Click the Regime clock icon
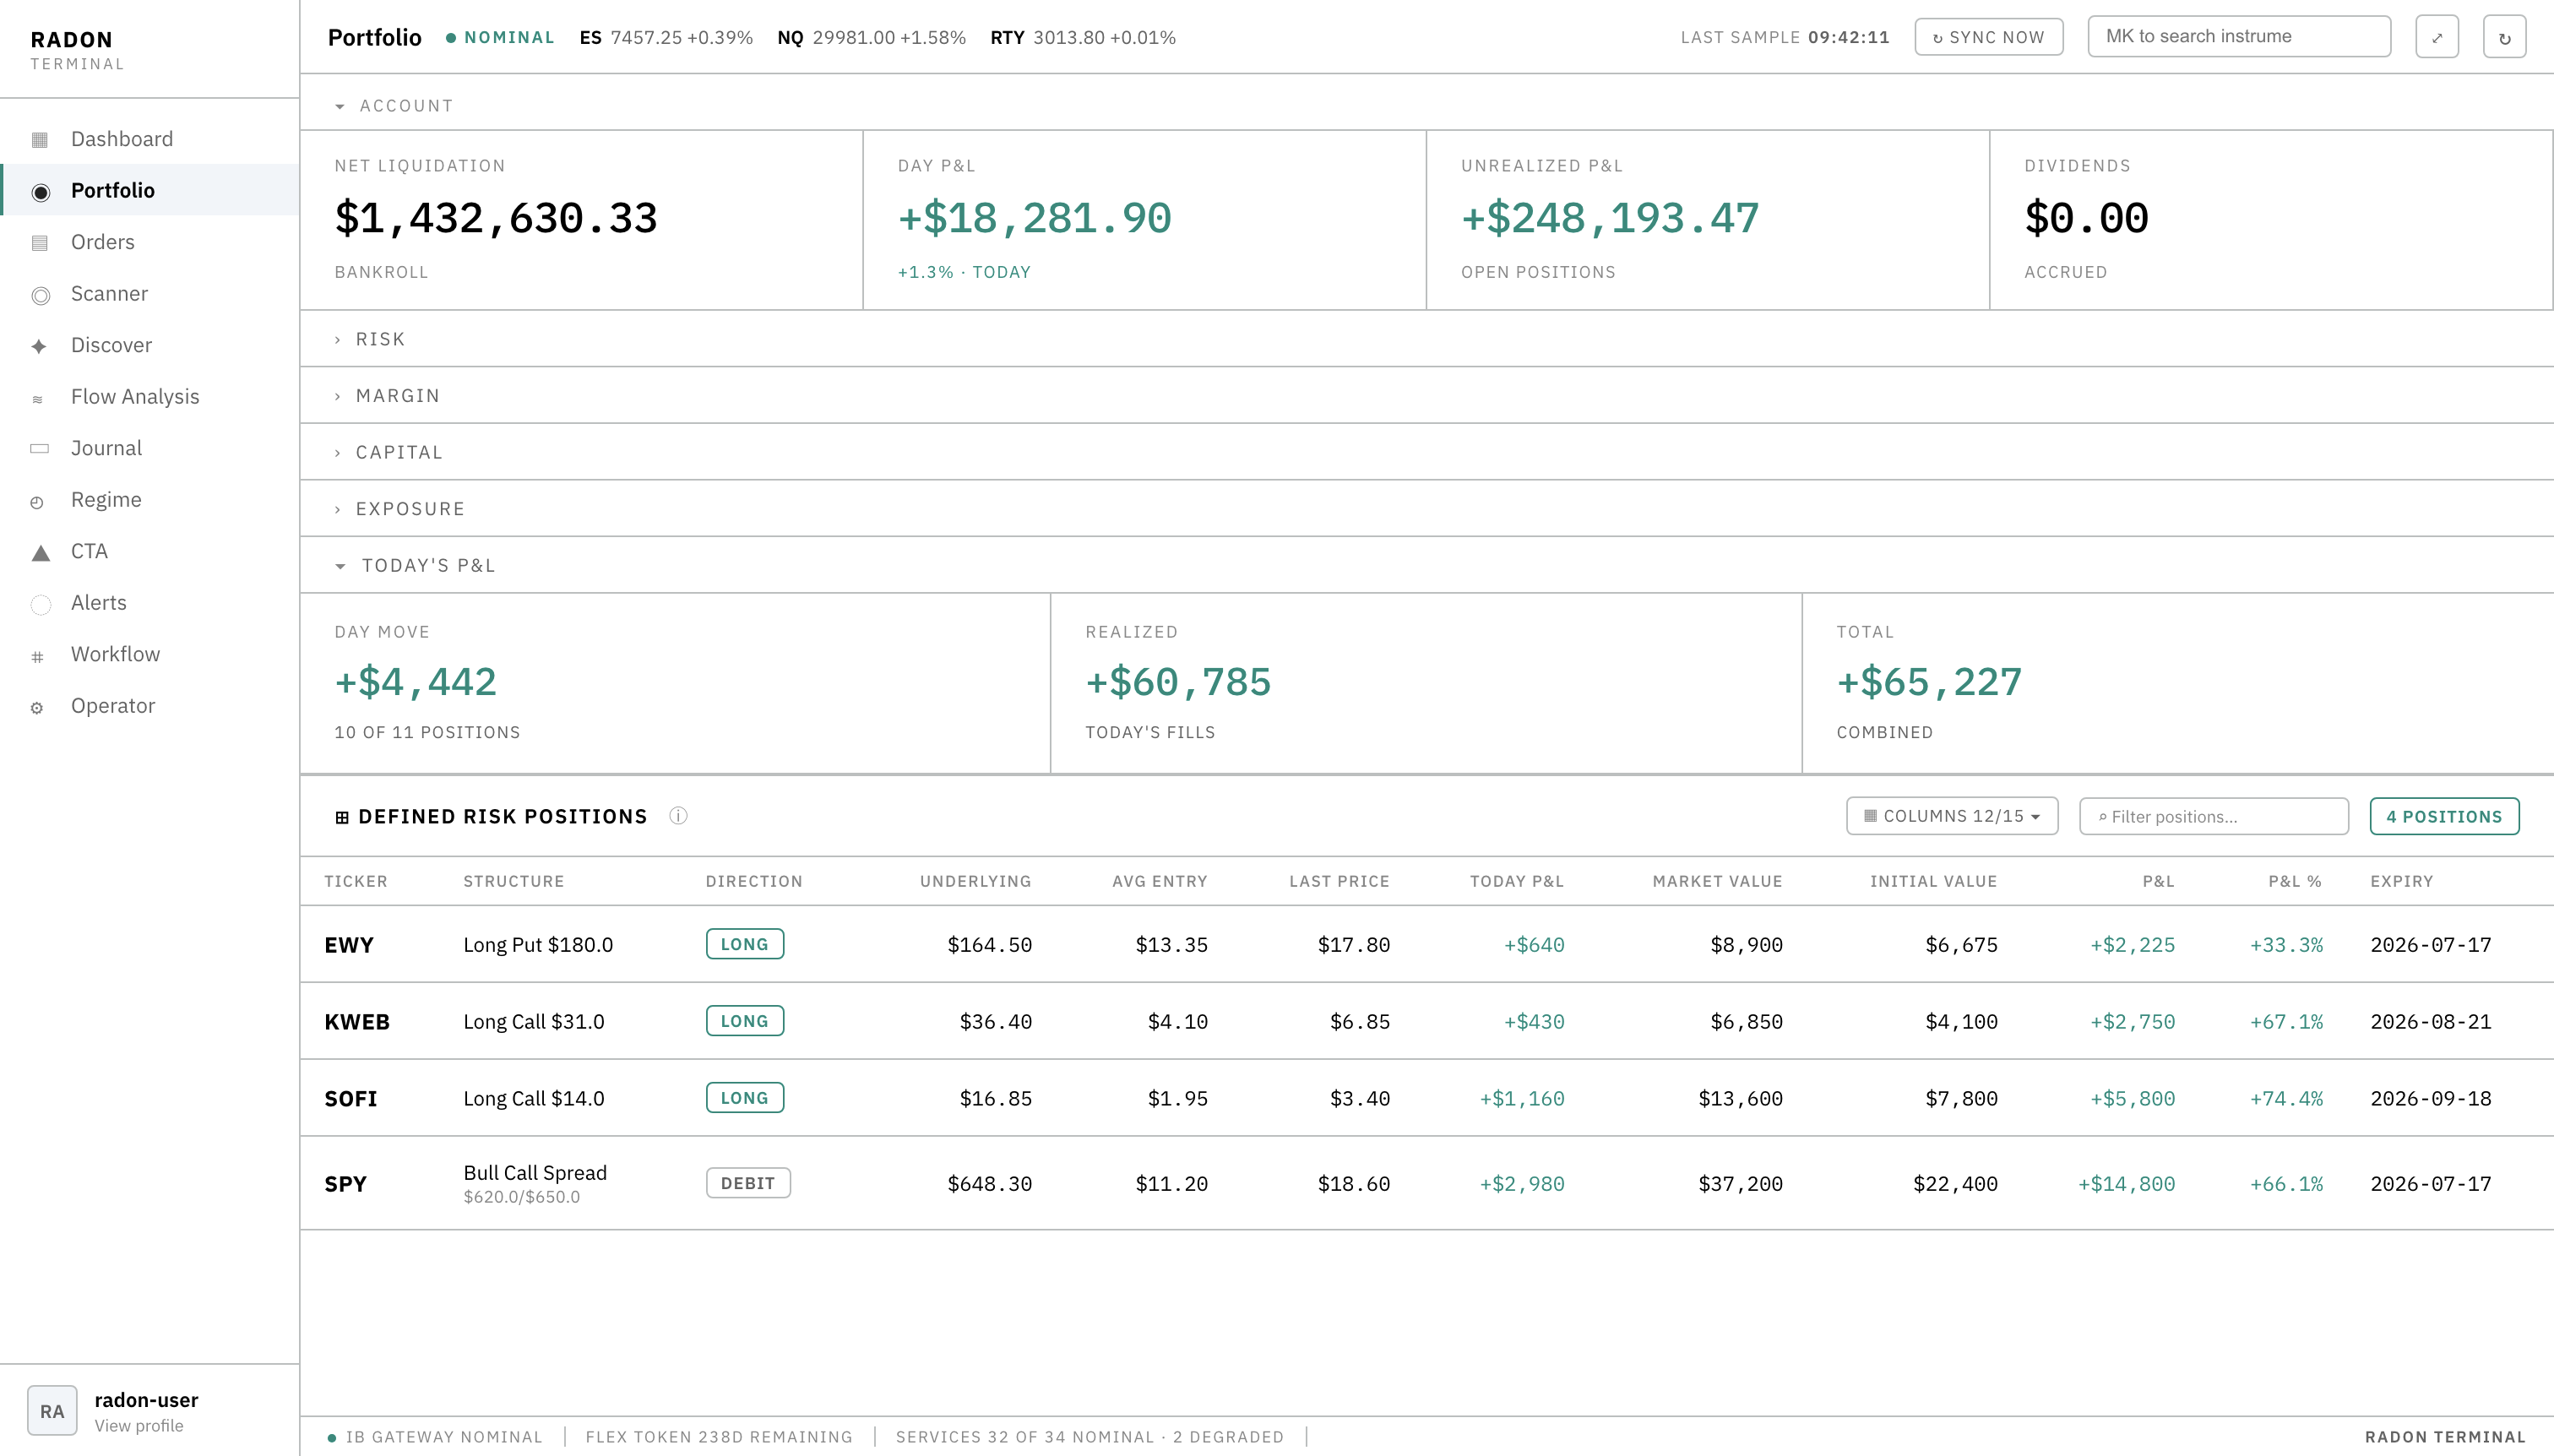This screenshot has width=2554, height=1456. 37,502
